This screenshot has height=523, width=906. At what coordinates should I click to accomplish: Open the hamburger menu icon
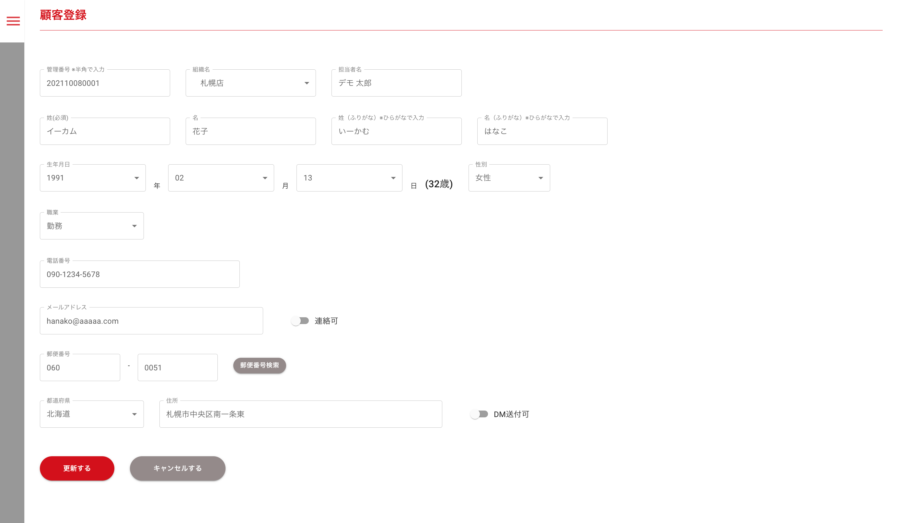(x=13, y=21)
